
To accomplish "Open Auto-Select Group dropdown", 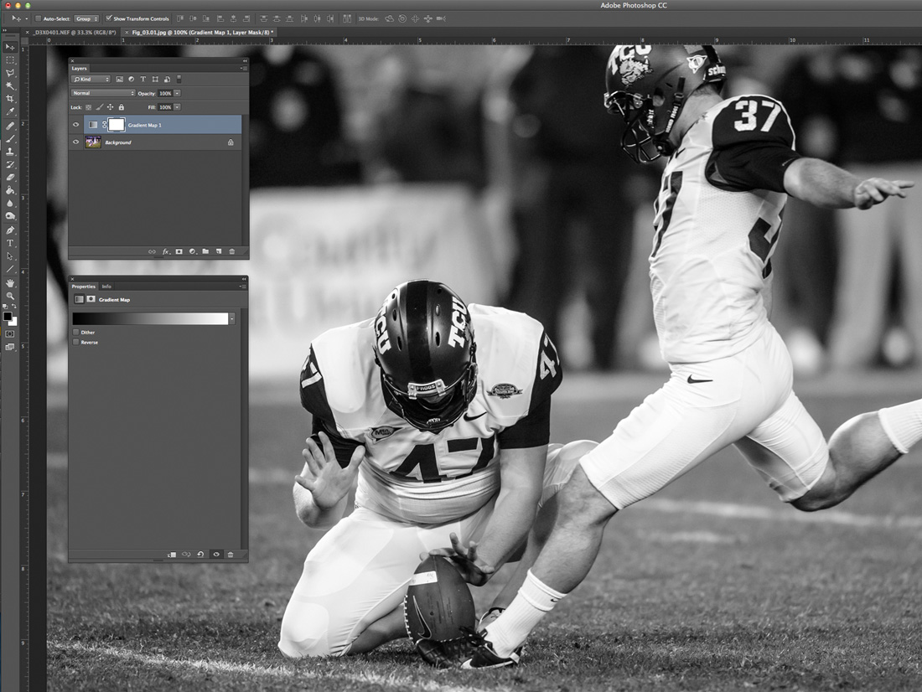I will [86, 18].
